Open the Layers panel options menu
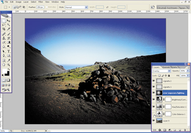The image size is (191, 133). (189, 67)
